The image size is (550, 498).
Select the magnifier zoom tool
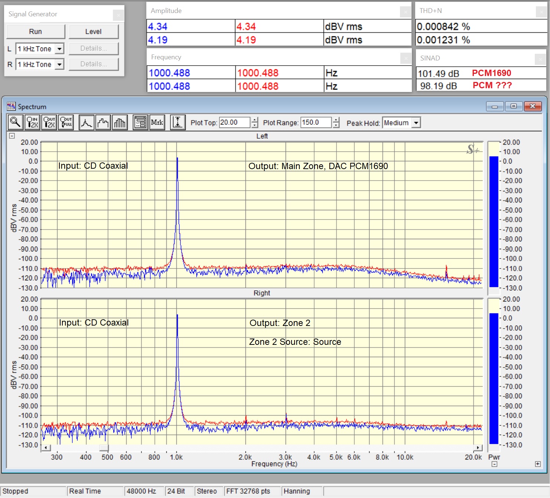pos(16,122)
